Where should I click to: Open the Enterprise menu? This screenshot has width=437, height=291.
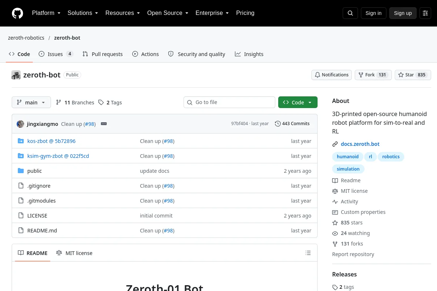pos(212,13)
